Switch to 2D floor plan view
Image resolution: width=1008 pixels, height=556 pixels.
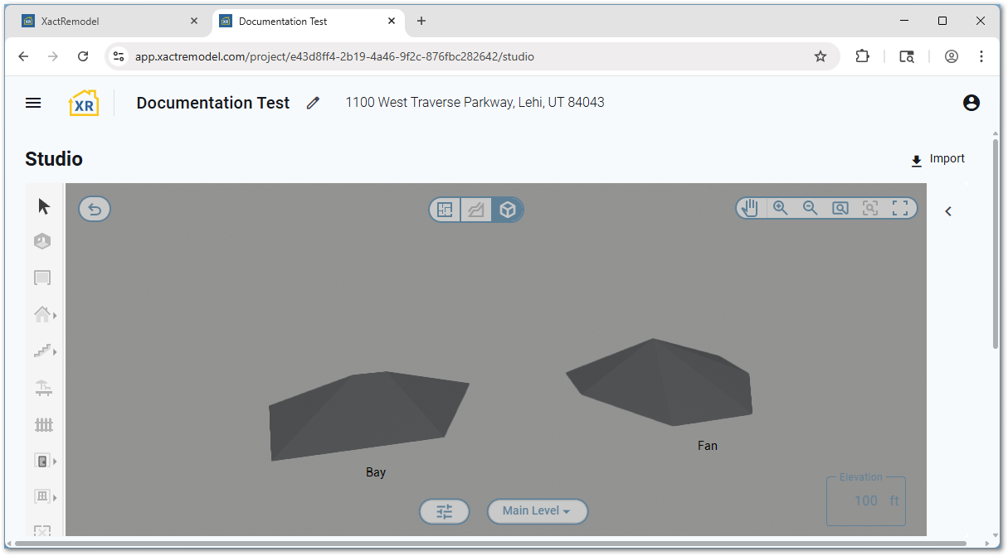(446, 210)
